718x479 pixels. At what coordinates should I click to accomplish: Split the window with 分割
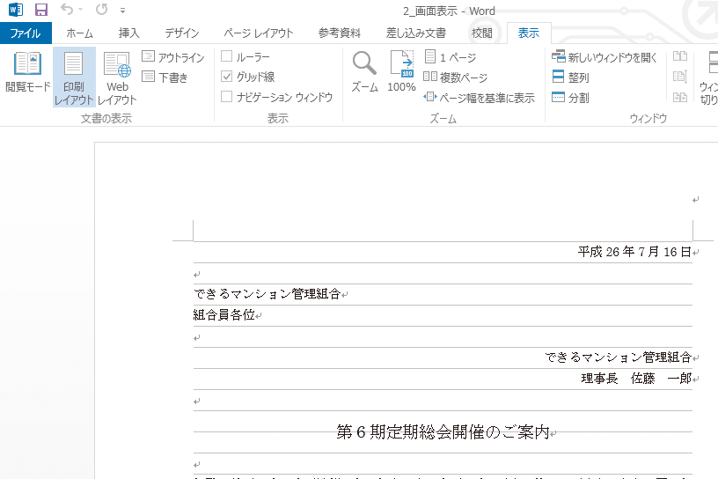point(570,97)
